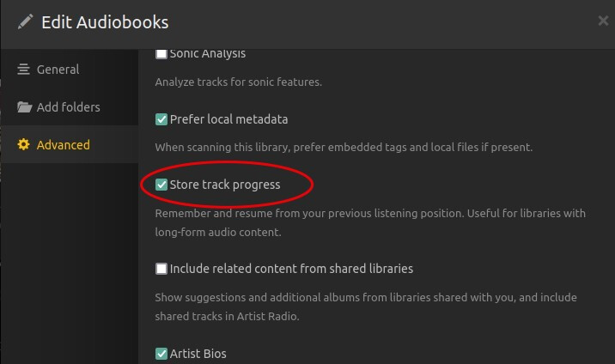Click the Sonic Analysis label text
The width and height of the screenshot is (615, 364).
(208, 54)
